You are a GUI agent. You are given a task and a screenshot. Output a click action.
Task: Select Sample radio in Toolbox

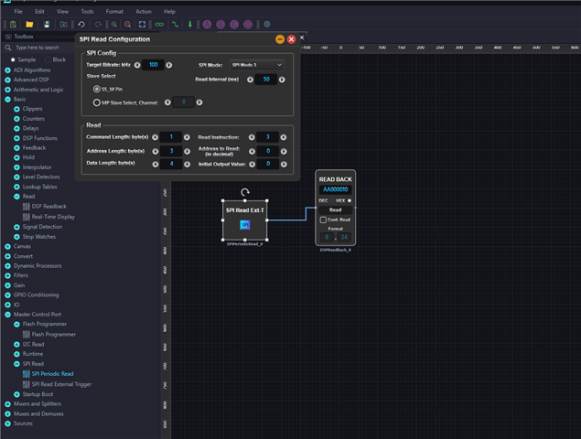point(13,59)
